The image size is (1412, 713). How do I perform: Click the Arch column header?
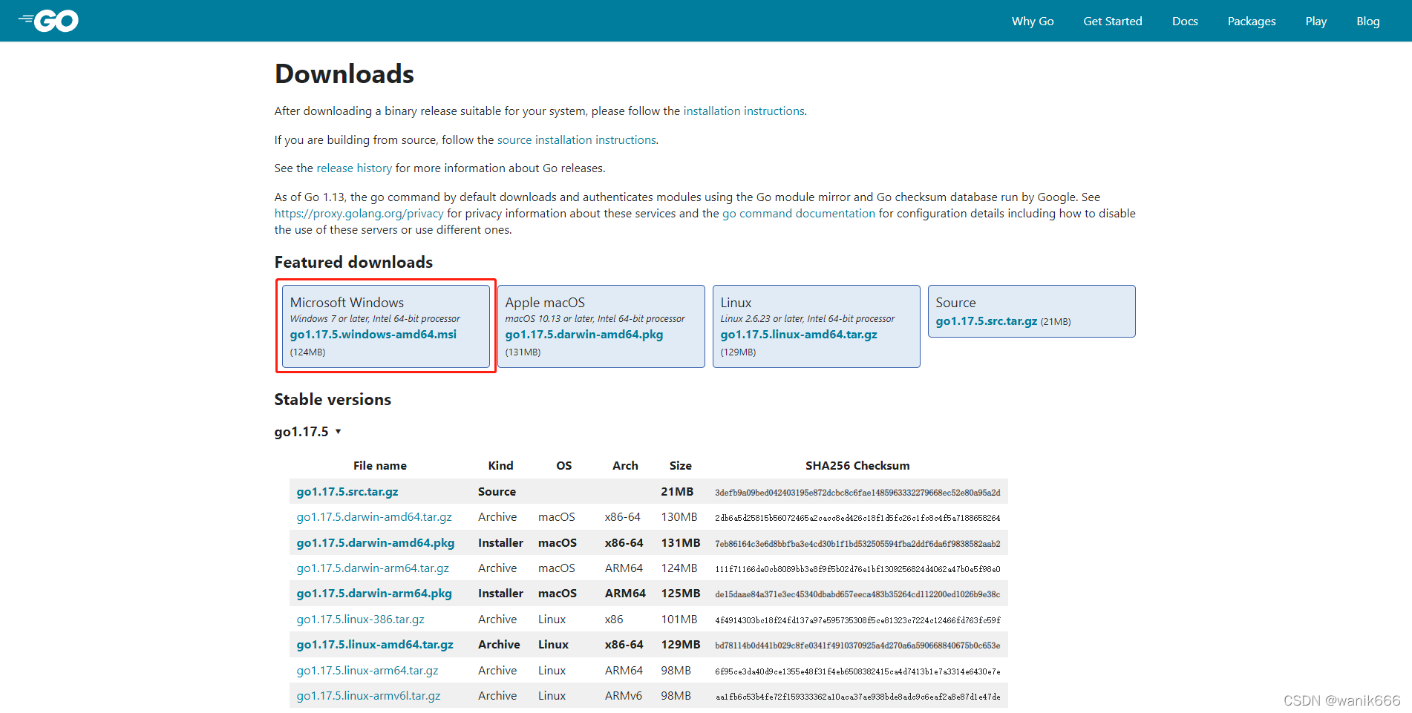click(625, 466)
